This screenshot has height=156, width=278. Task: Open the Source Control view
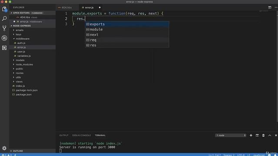coord(4,28)
